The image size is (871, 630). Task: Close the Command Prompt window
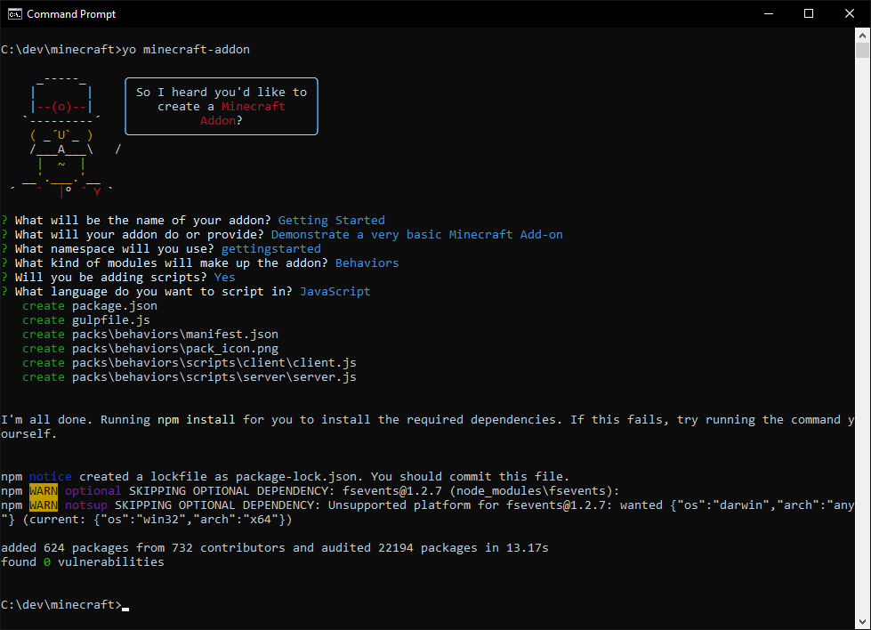pos(849,13)
